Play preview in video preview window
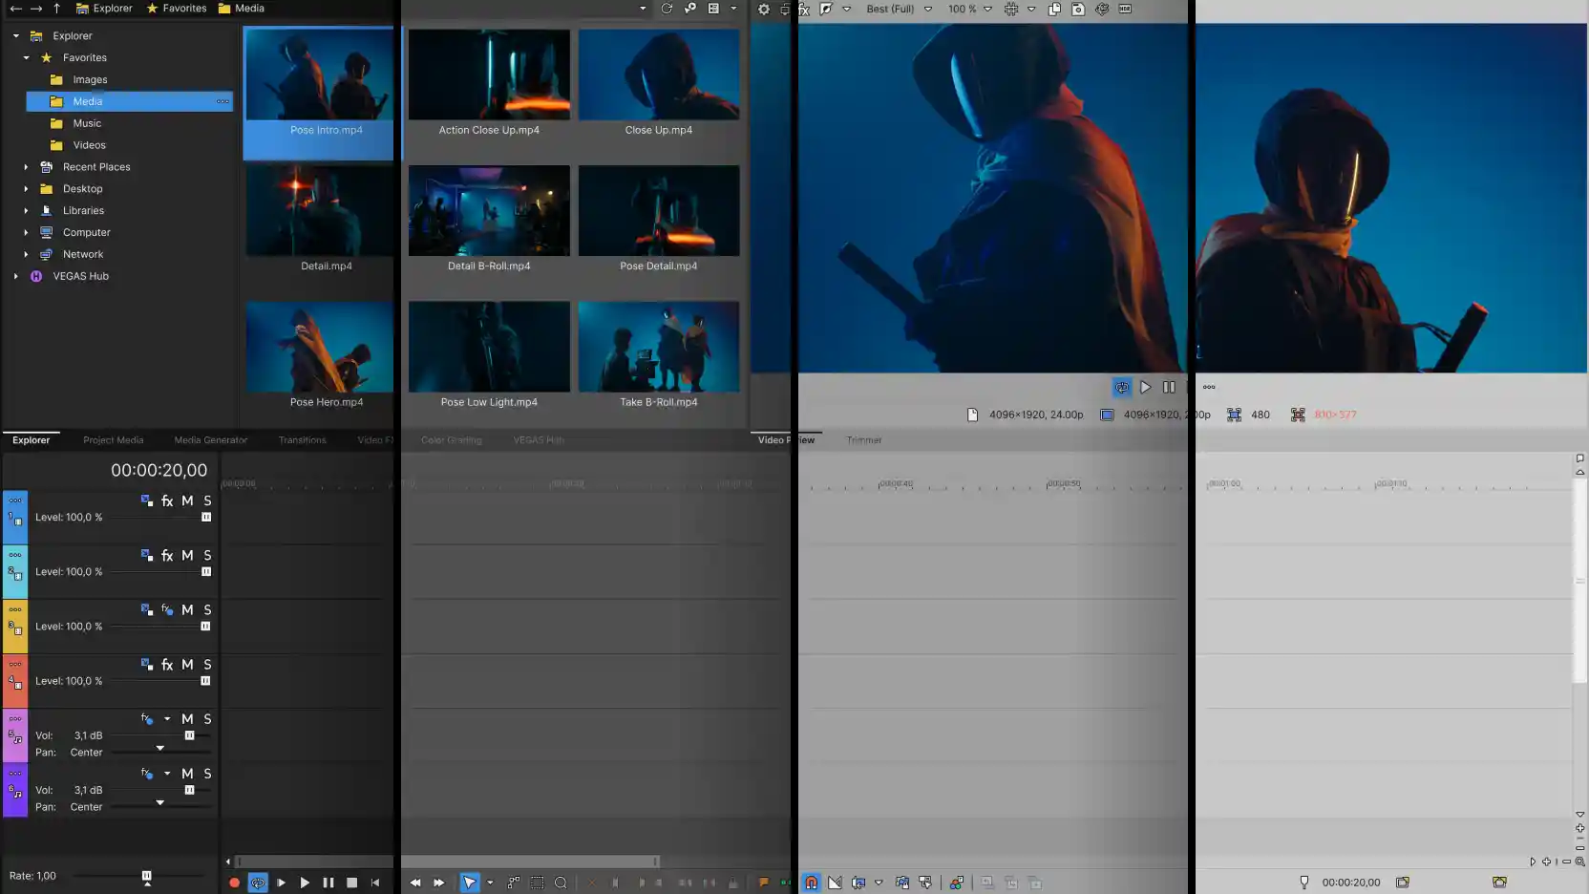Image resolution: width=1589 pixels, height=894 pixels. 1145,387
